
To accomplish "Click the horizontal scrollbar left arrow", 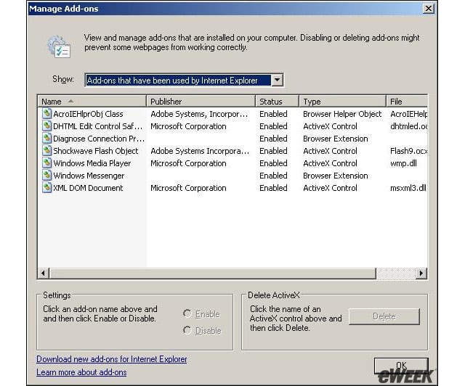I will point(44,273).
